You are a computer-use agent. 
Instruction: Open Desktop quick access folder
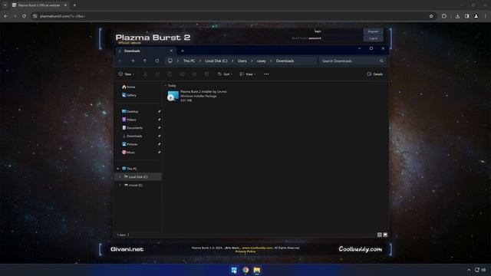click(130, 111)
